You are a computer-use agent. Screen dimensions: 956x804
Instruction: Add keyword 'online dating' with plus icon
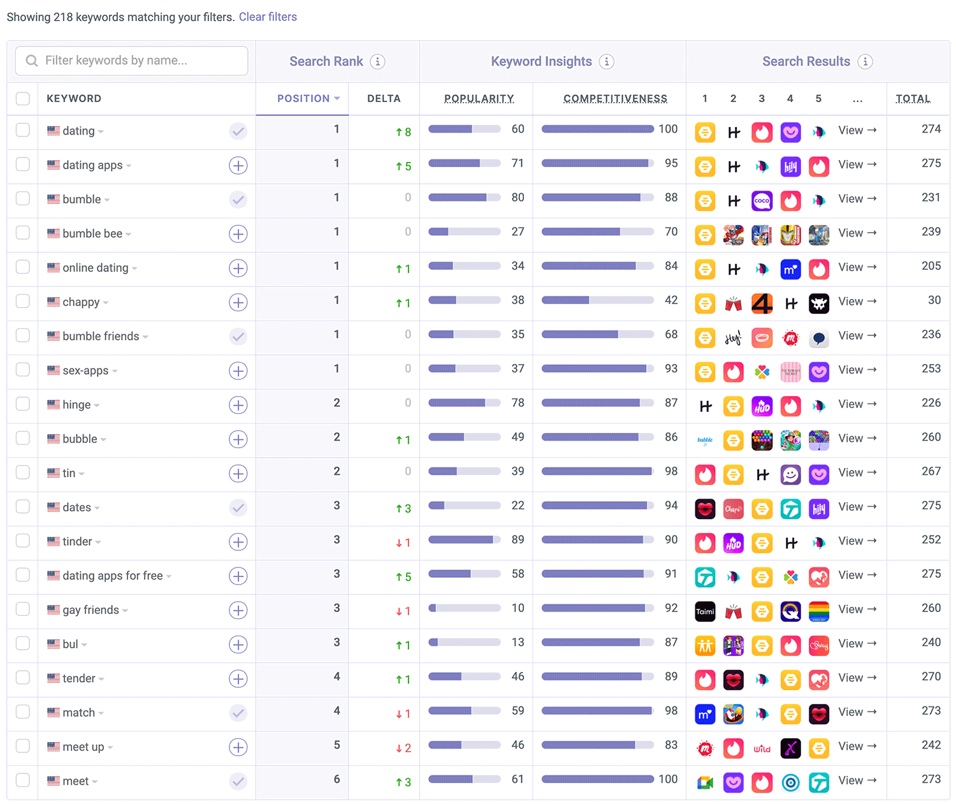pyautogui.click(x=238, y=268)
